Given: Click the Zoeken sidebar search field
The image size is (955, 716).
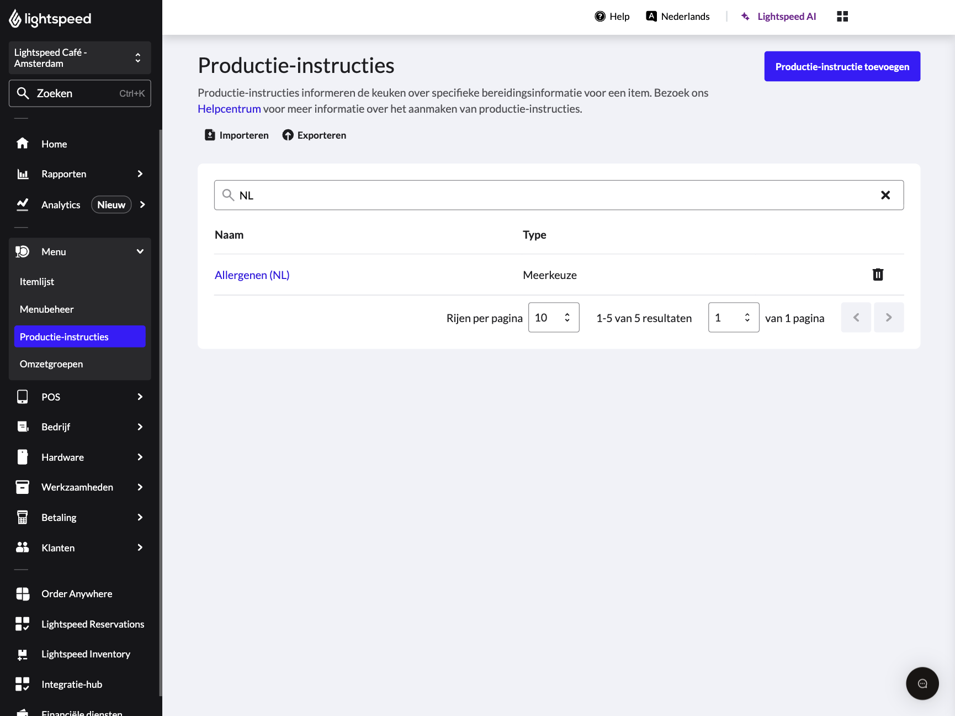Looking at the screenshot, I should (80, 93).
